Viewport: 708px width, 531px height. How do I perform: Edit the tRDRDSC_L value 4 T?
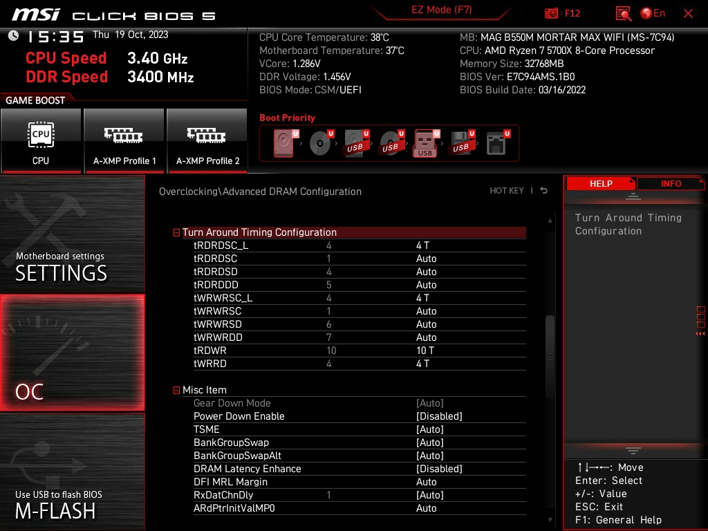[422, 245]
